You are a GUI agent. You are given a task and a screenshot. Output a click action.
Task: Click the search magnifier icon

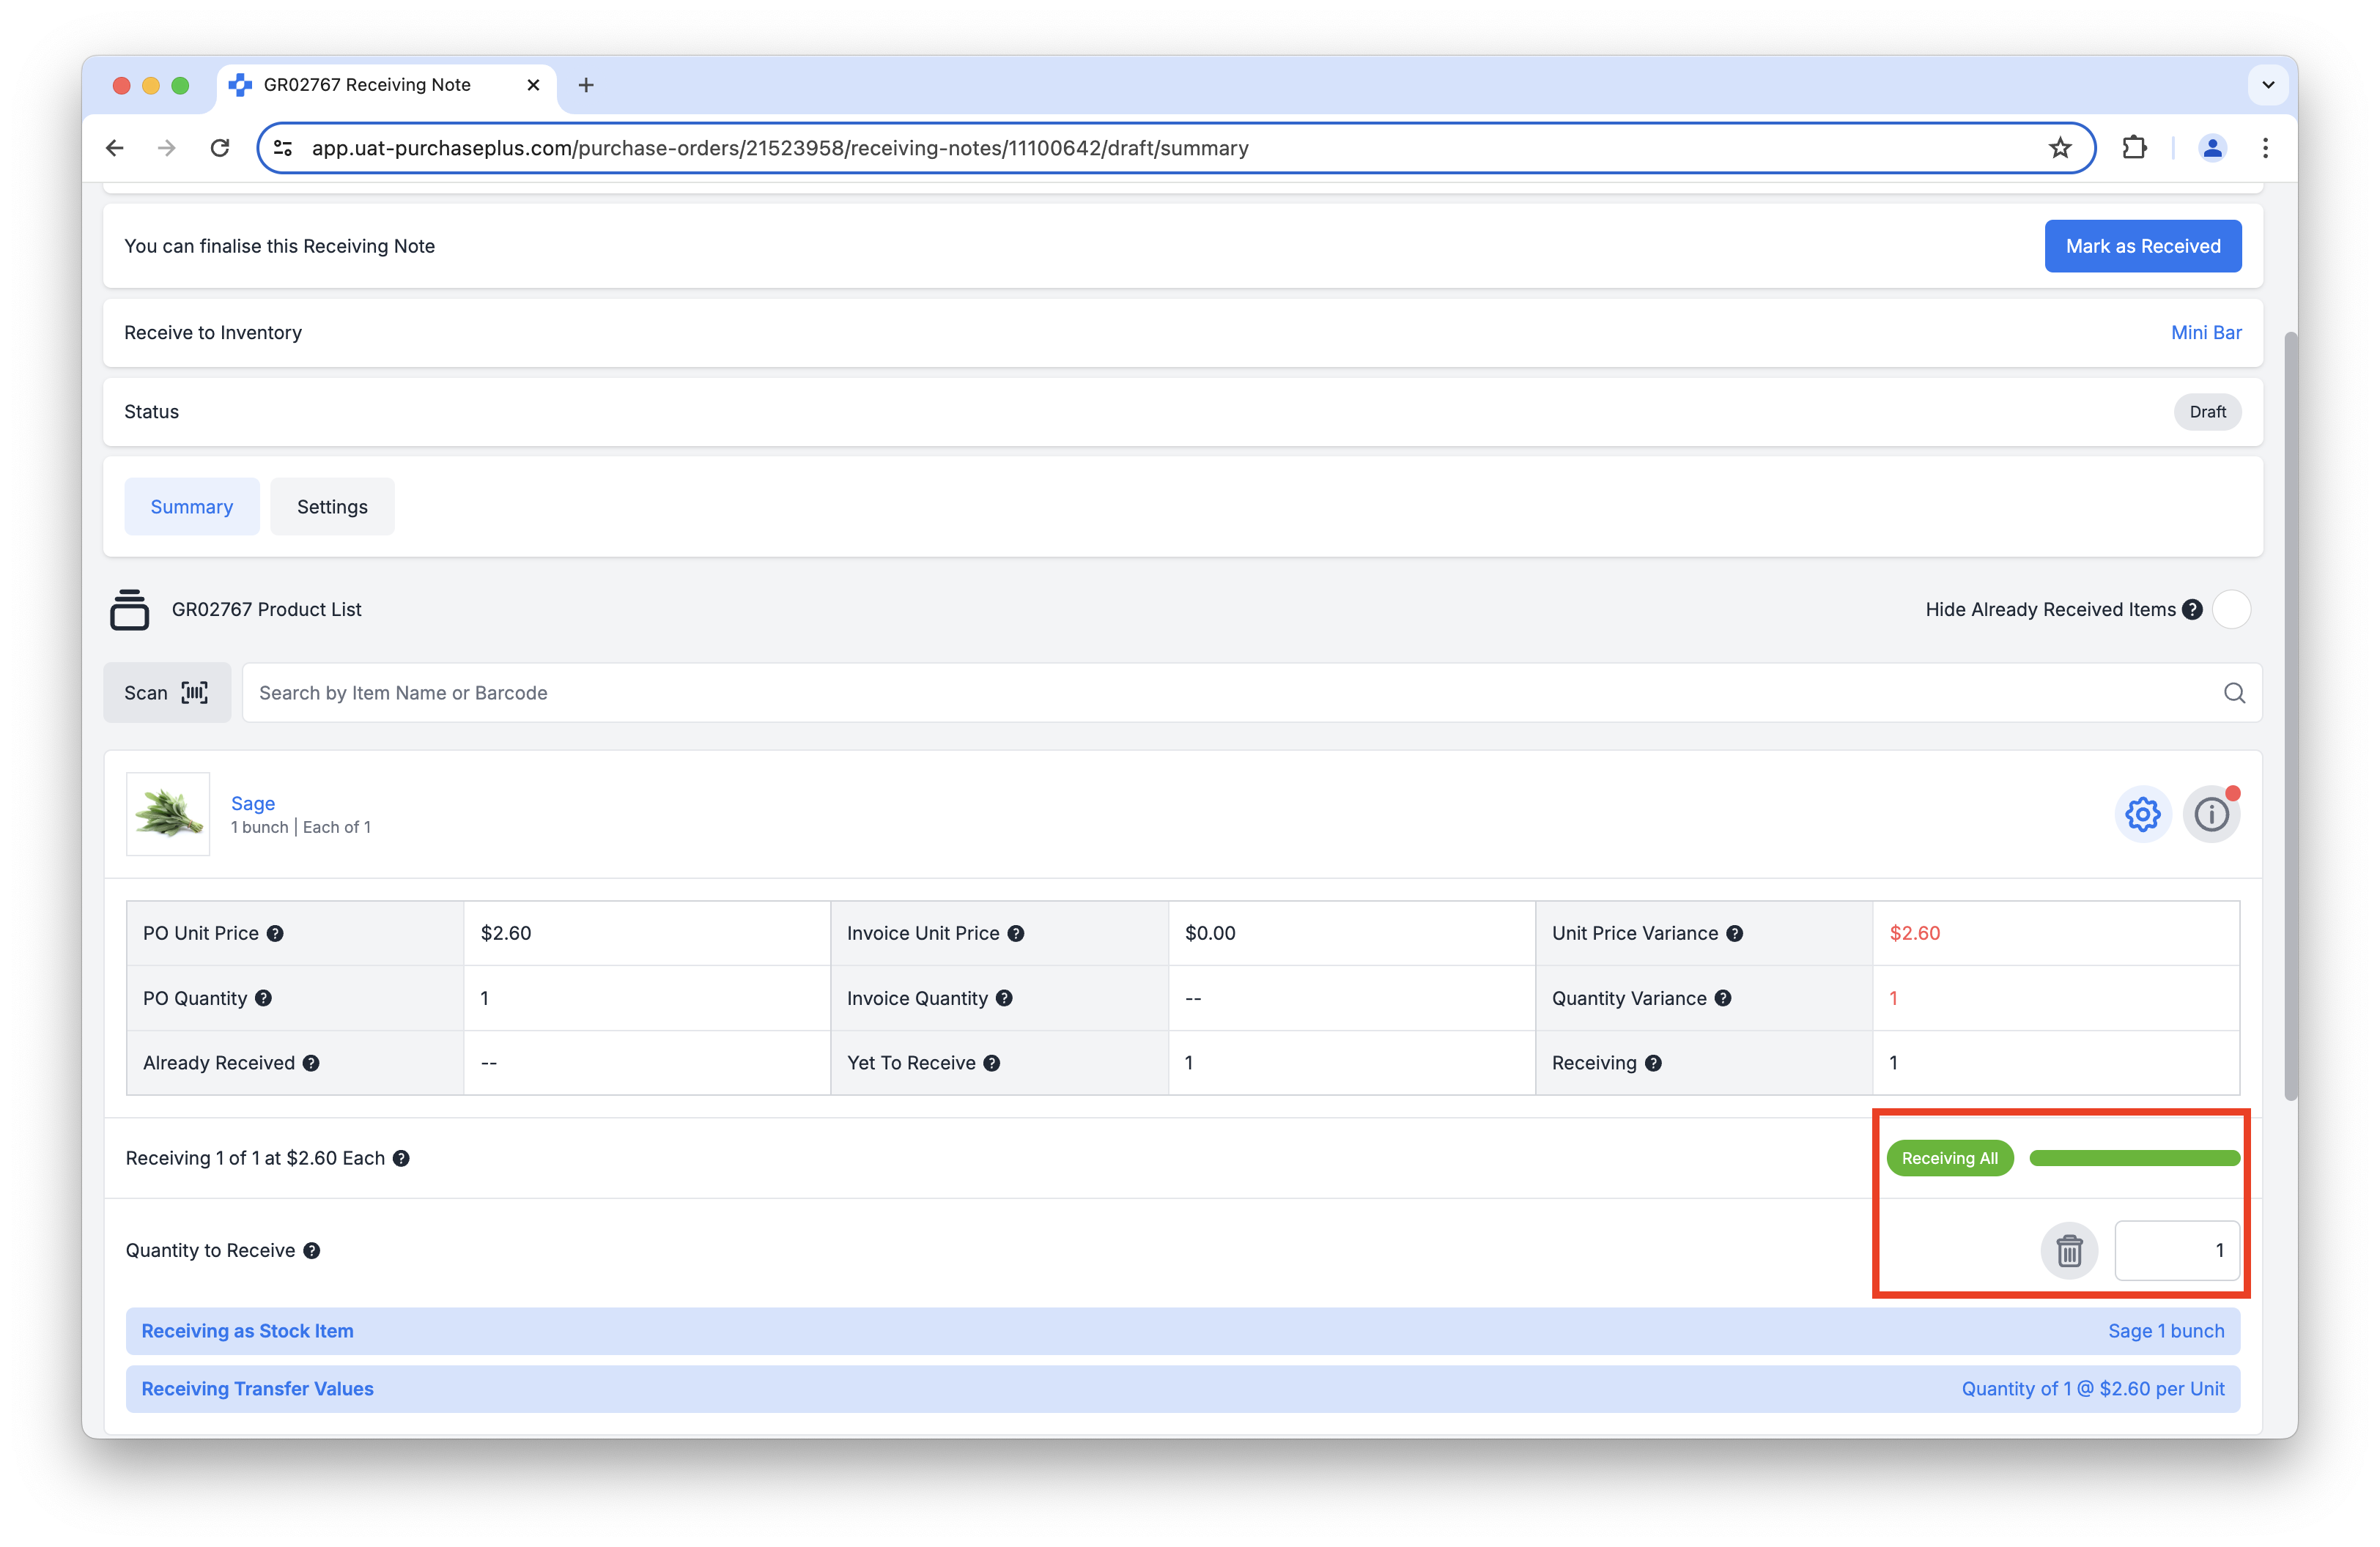[2234, 692]
